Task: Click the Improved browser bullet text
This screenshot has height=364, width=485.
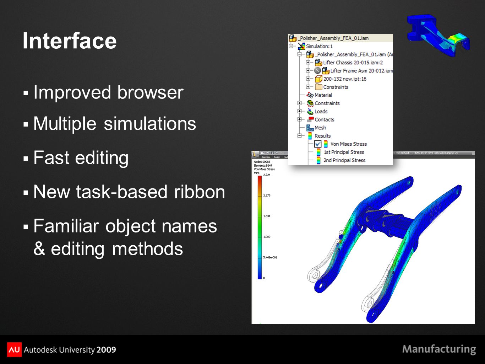Action: click(108, 92)
